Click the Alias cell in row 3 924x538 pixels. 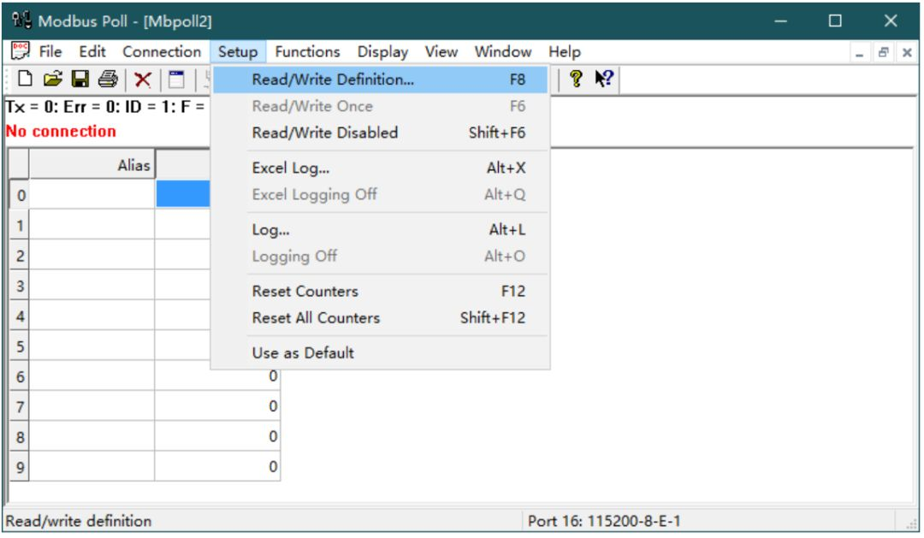click(x=92, y=286)
